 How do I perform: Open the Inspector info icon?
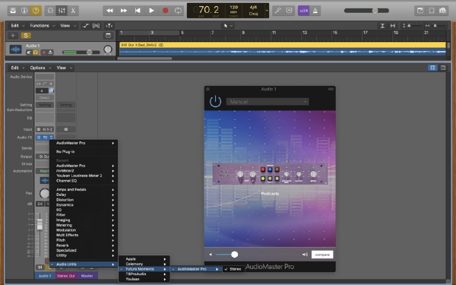pos(24,11)
